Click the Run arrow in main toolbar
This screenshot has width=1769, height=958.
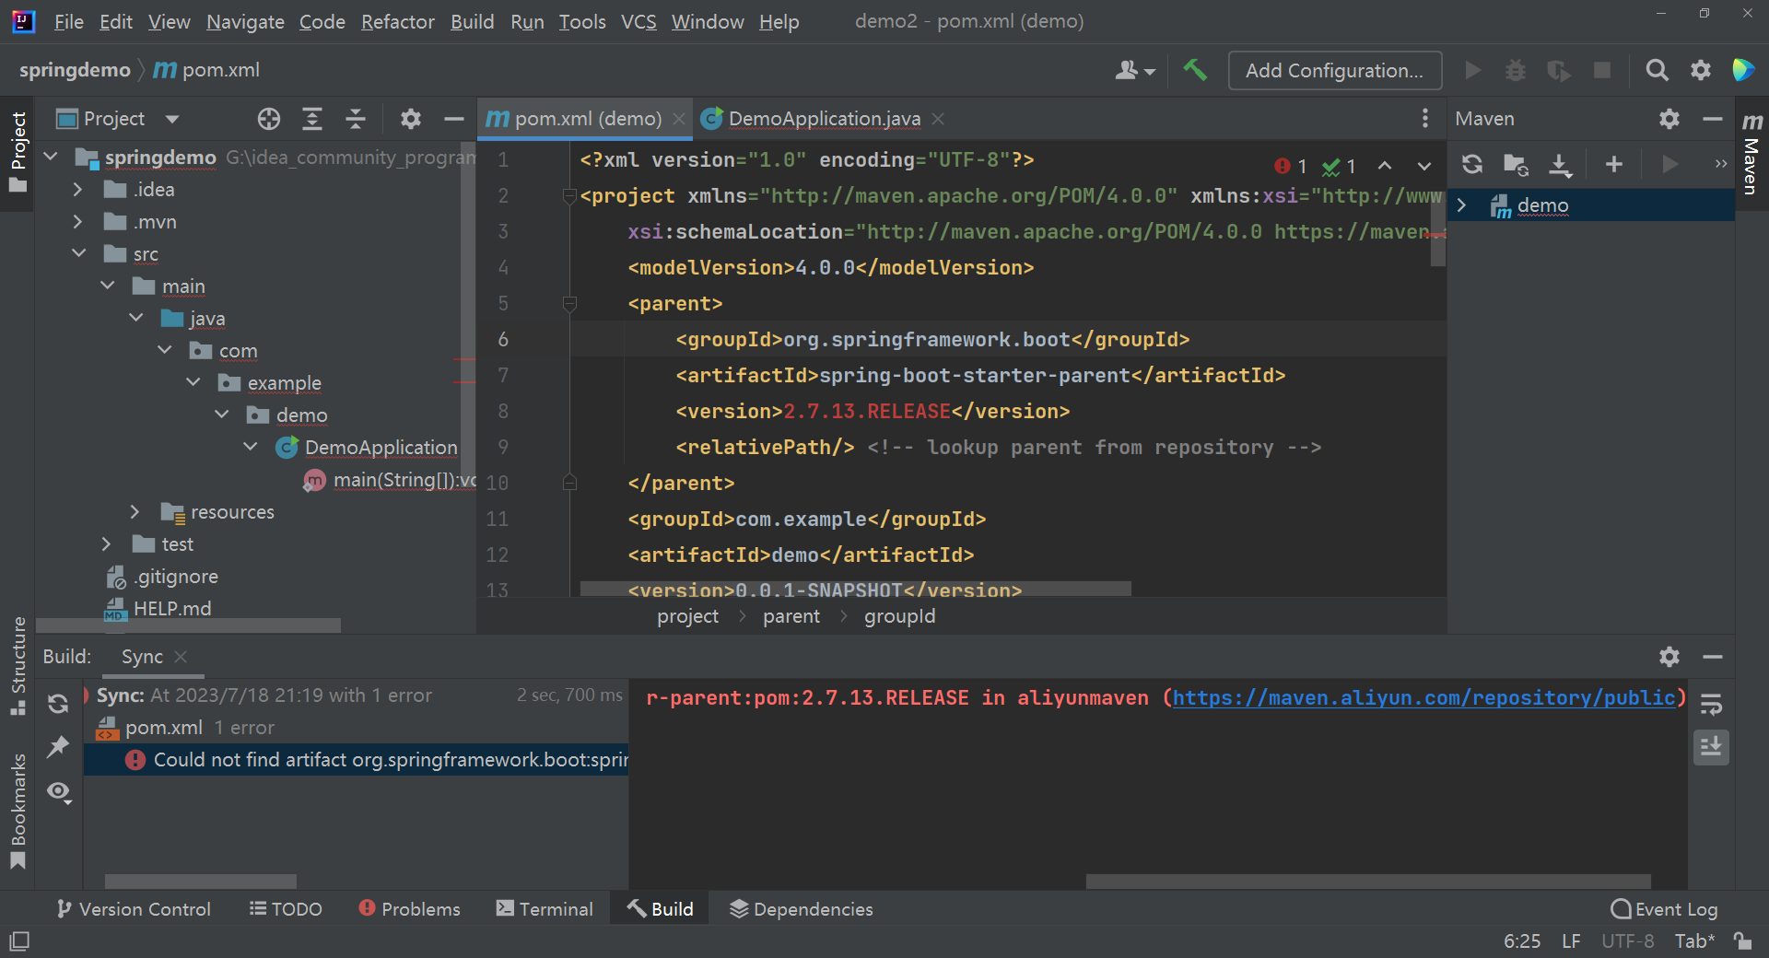click(x=1472, y=70)
